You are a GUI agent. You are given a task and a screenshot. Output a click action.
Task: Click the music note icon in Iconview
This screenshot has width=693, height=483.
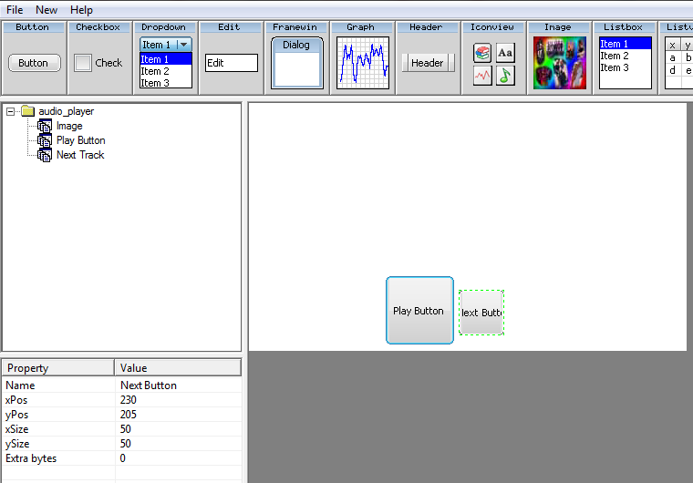coord(504,76)
